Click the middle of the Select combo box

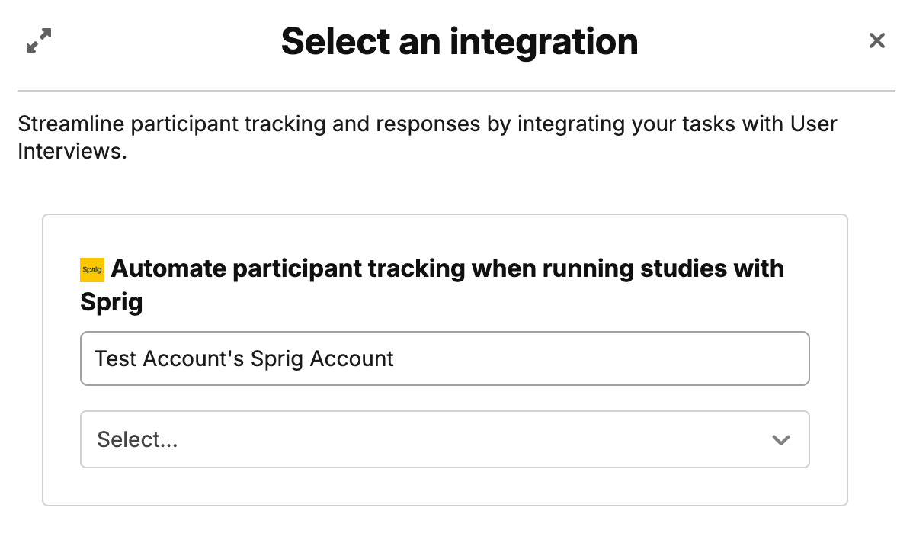pos(444,439)
